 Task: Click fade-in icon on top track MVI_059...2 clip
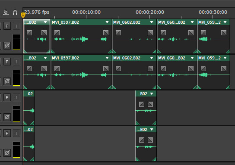[x=203, y=33]
